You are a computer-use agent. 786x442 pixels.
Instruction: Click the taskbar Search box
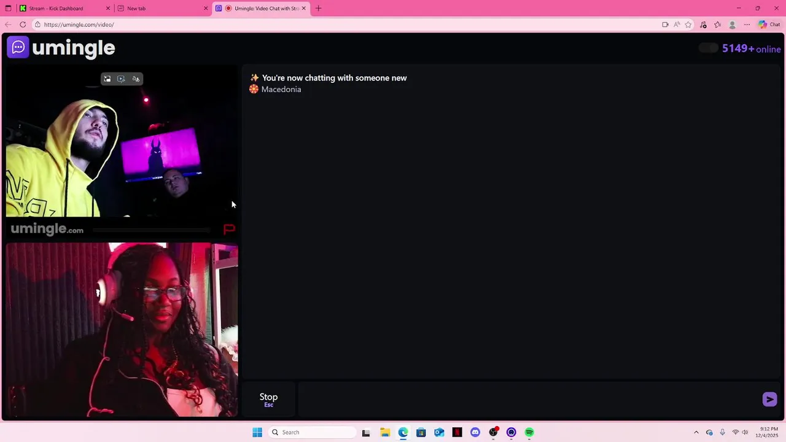tap(312, 432)
